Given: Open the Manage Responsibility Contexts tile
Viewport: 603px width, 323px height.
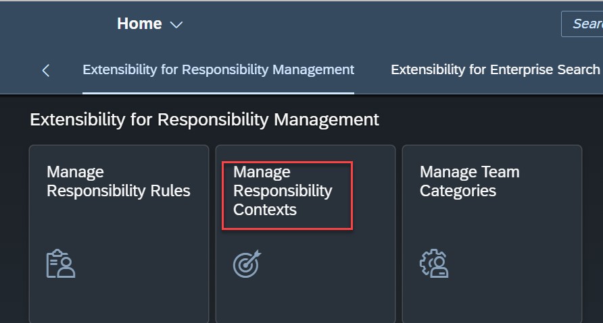Looking at the screenshot, I should click(306, 234).
